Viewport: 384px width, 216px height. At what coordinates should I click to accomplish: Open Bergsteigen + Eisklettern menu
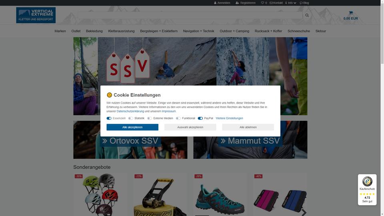(159, 31)
